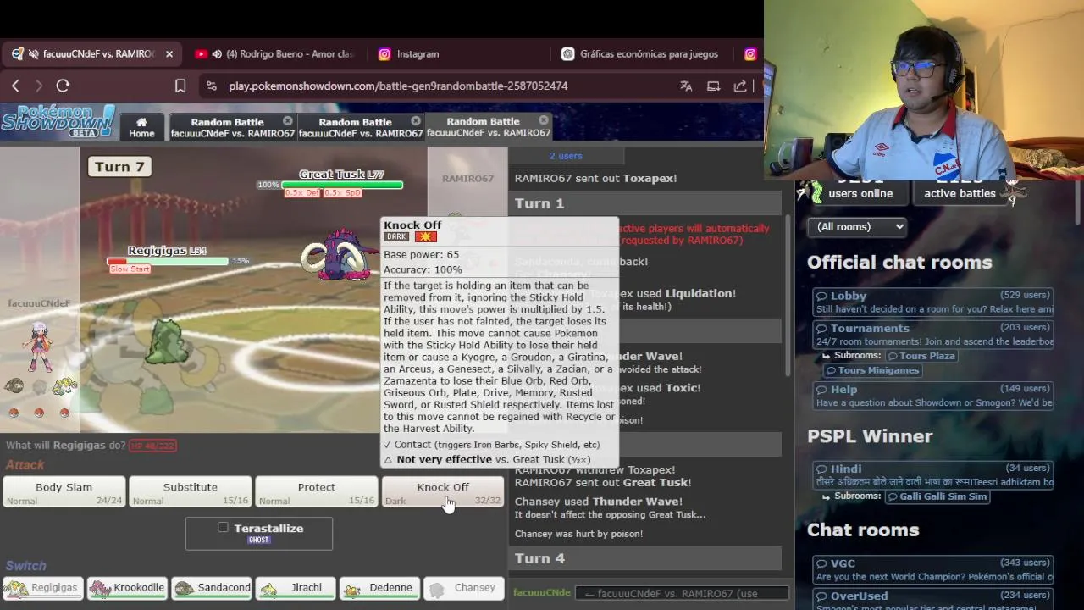Reload the page with the refresh icon
Image resolution: width=1084 pixels, height=610 pixels.
point(63,86)
